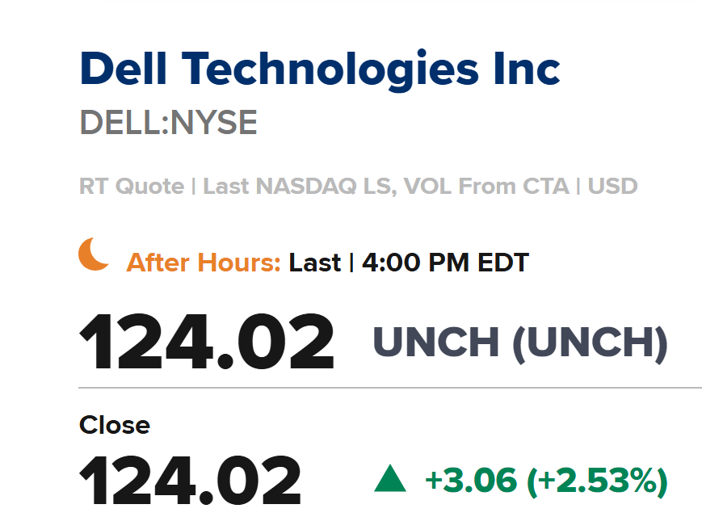Click the UNCH change indicator
The height and width of the screenshot is (517, 702).
(x=436, y=342)
